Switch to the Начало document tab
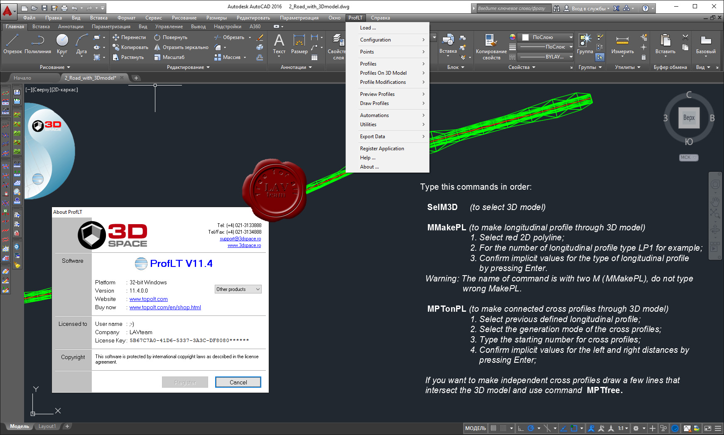This screenshot has height=435, width=724. [x=22, y=78]
